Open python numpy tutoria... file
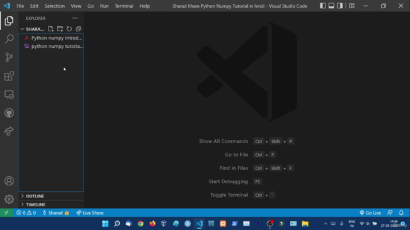410x230 pixels. [51, 47]
